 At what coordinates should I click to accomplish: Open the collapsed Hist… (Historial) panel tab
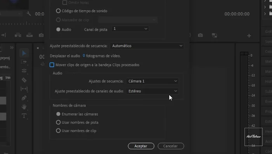click(268, 81)
